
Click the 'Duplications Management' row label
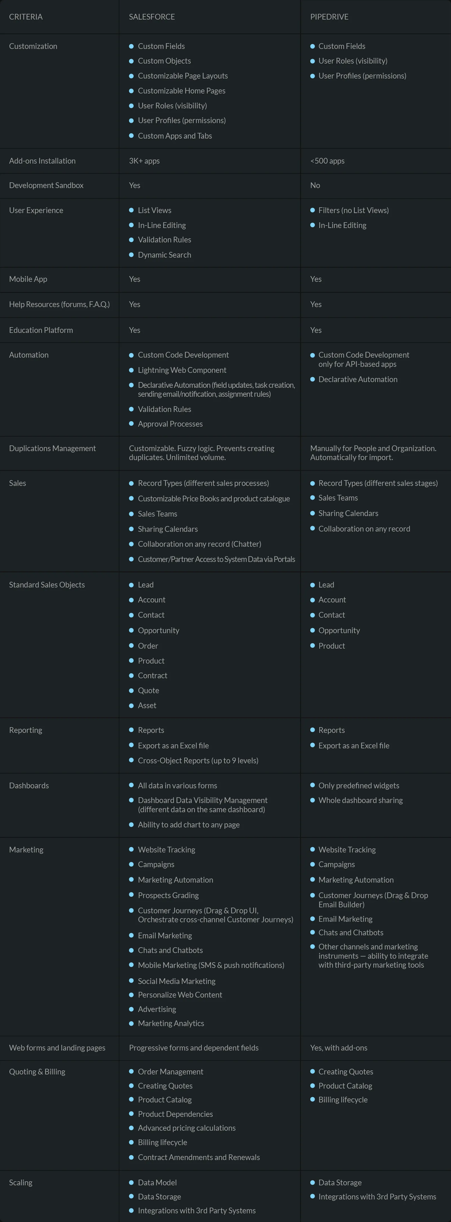coord(52,448)
